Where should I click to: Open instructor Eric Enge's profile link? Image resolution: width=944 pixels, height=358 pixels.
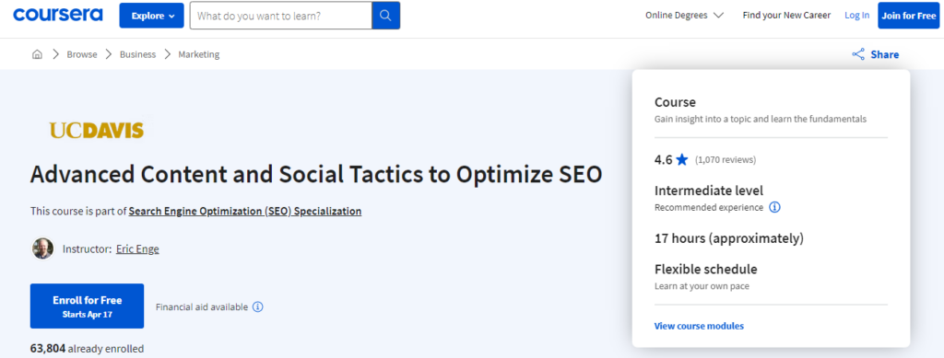coord(137,248)
